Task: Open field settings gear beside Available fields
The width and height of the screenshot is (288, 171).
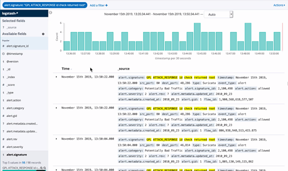Action: tap(43, 34)
